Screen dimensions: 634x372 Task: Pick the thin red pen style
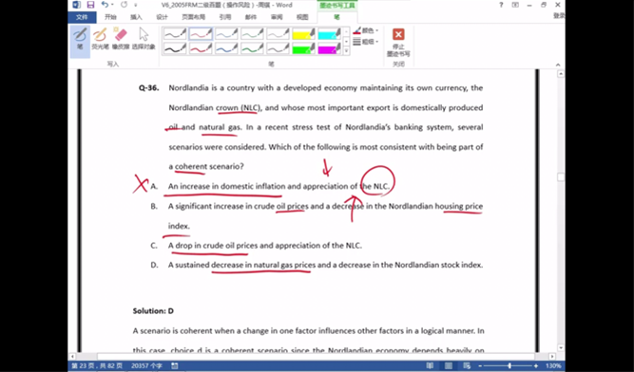pyautogui.click(x=201, y=33)
